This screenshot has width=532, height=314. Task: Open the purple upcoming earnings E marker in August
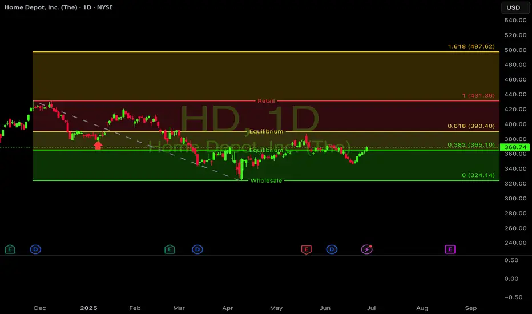click(x=450, y=249)
